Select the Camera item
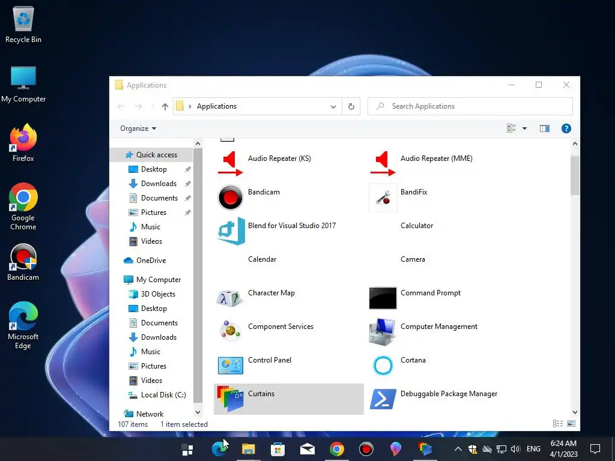This screenshot has height=461, width=615. 413,259
